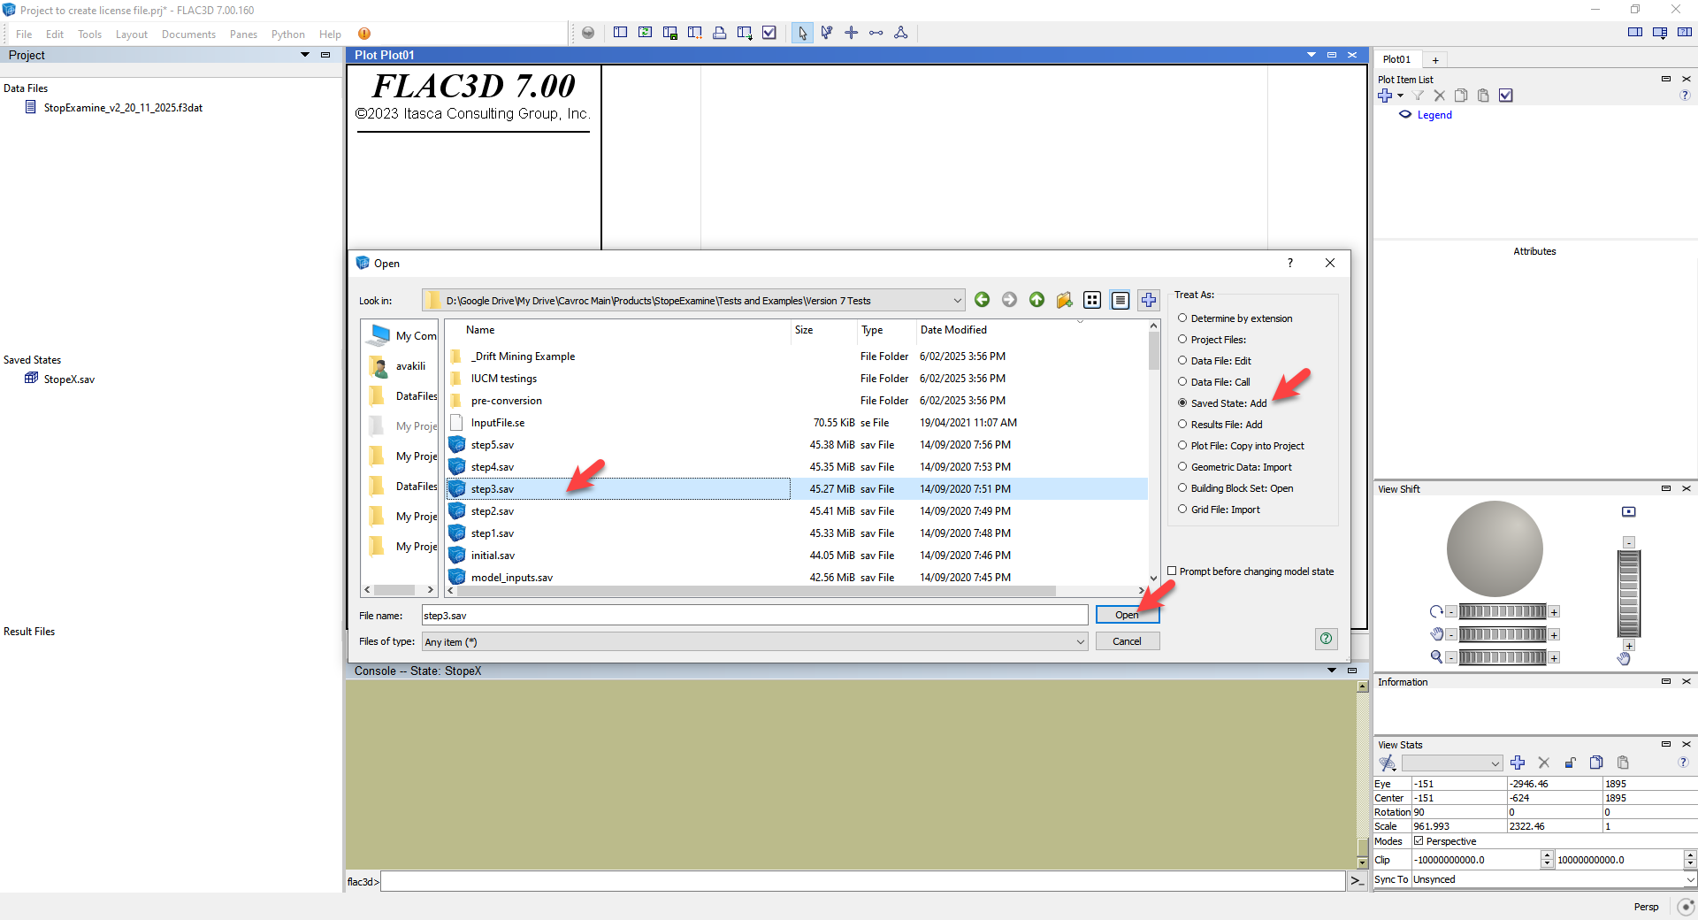1698x920 pixels.
Task: Delete plot item with X icon
Action: [x=1439, y=96]
